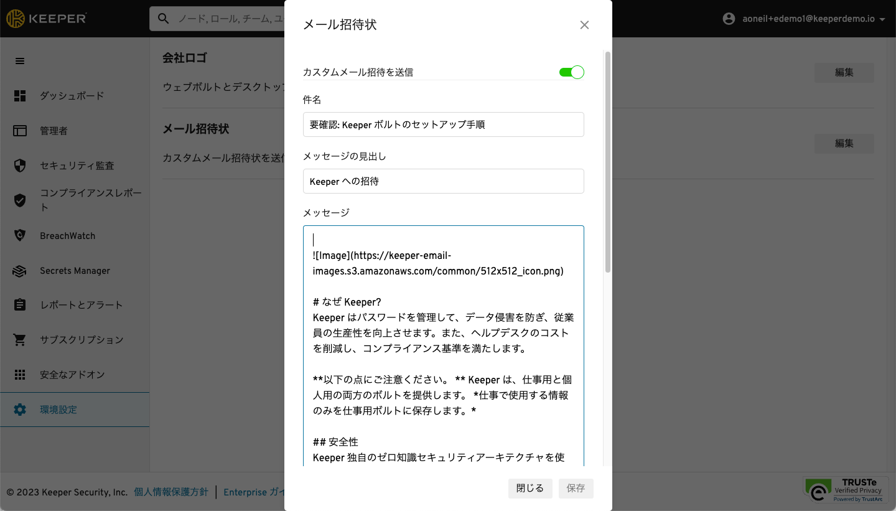Toggle off カスタムメール招待を送信 switch
The height and width of the screenshot is (511, 896).
571,72
